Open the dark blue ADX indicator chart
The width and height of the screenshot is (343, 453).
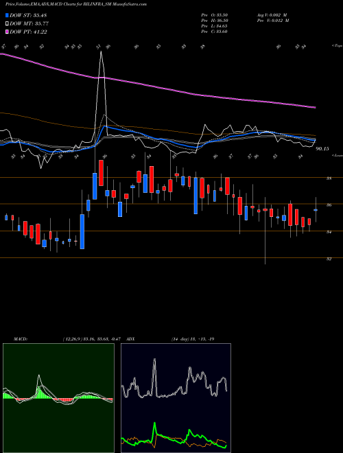pos(176,398)
